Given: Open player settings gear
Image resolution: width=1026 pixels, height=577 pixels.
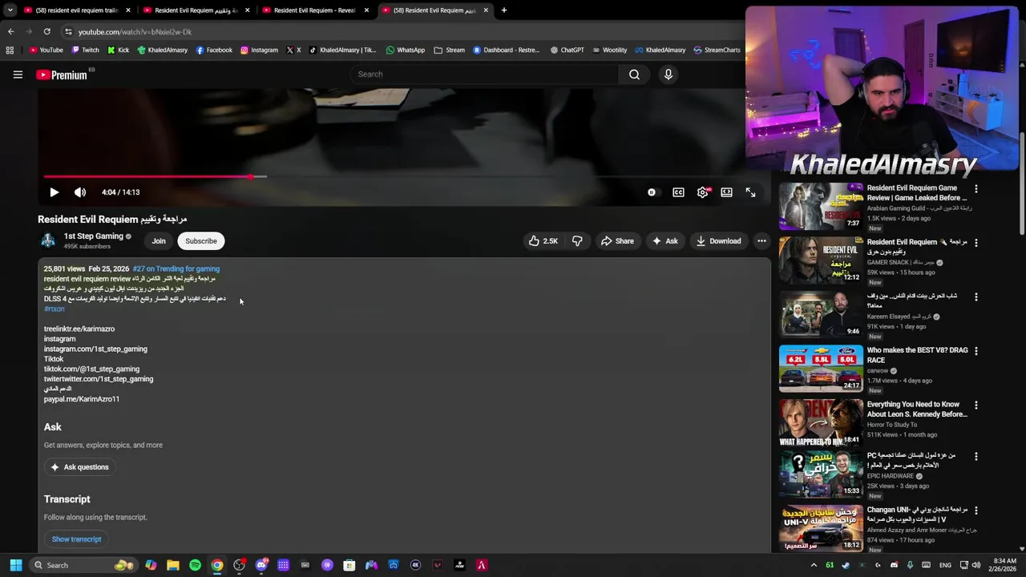Looking at the screenshot, I should pyautogui.click(x=702, y=192).
